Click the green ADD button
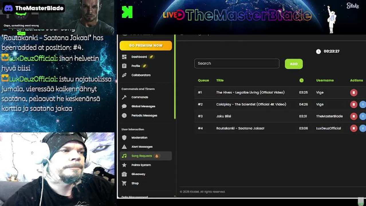Image resolution: width=366 pixels, height=206 pixels. [x=294, y=64]
